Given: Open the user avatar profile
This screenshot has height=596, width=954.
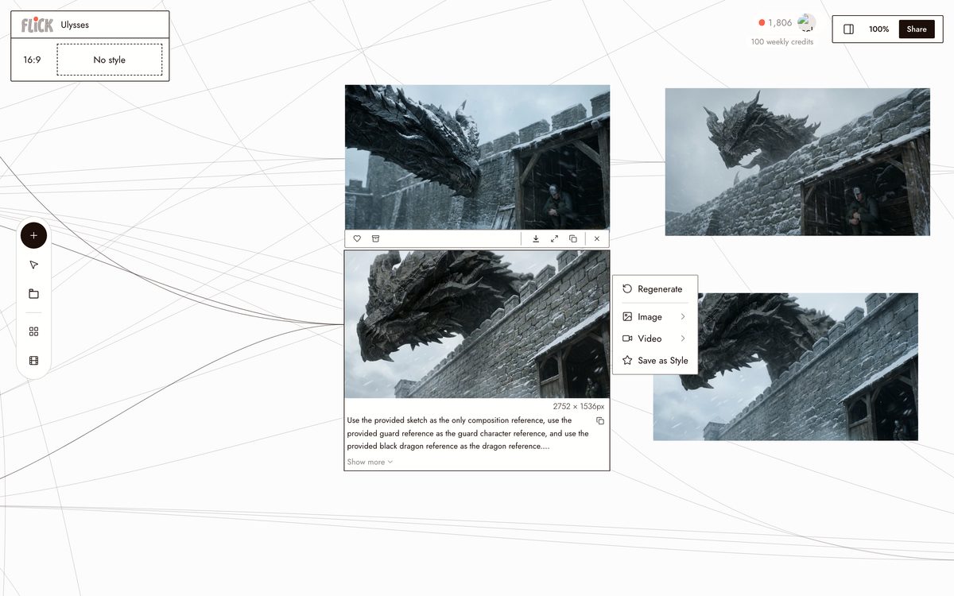Looking at the screenshot, I should 806,22.
